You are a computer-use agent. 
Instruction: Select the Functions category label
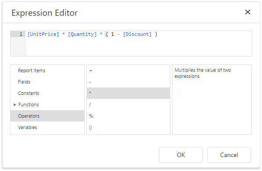click(29, 105)
